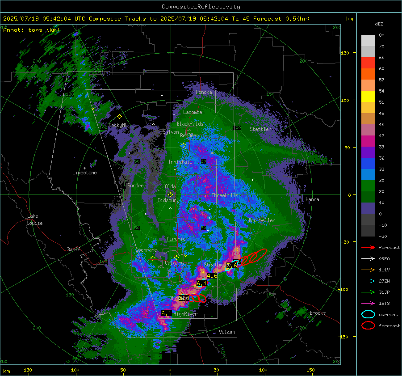
Task: Click the Sundre city label
Action: 135,186
